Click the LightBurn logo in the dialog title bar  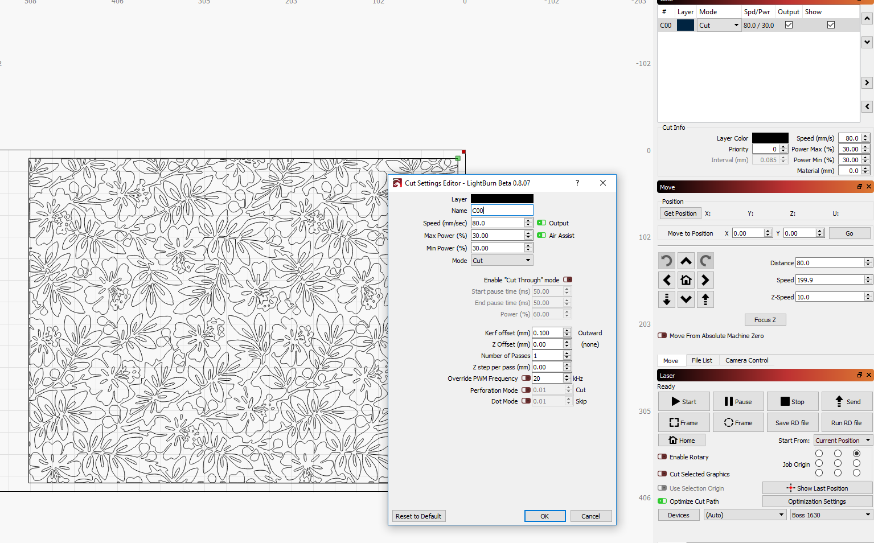[x=397, y=183]
